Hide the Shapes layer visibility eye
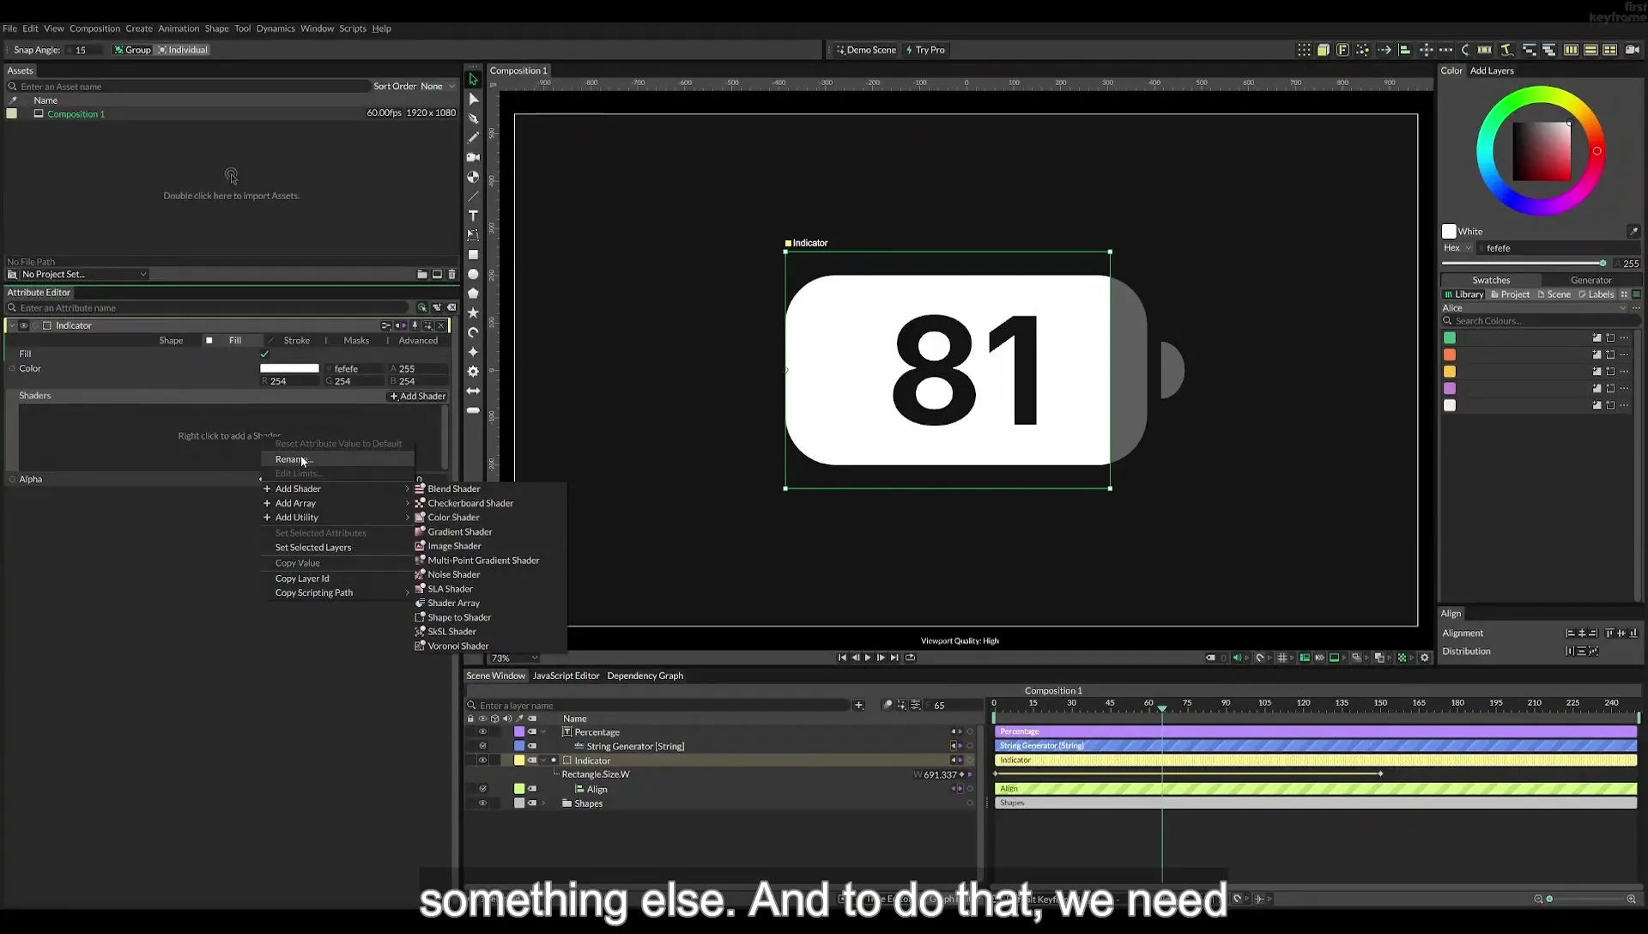Viewport: 1648px width, 934px height. coord(482,804)
